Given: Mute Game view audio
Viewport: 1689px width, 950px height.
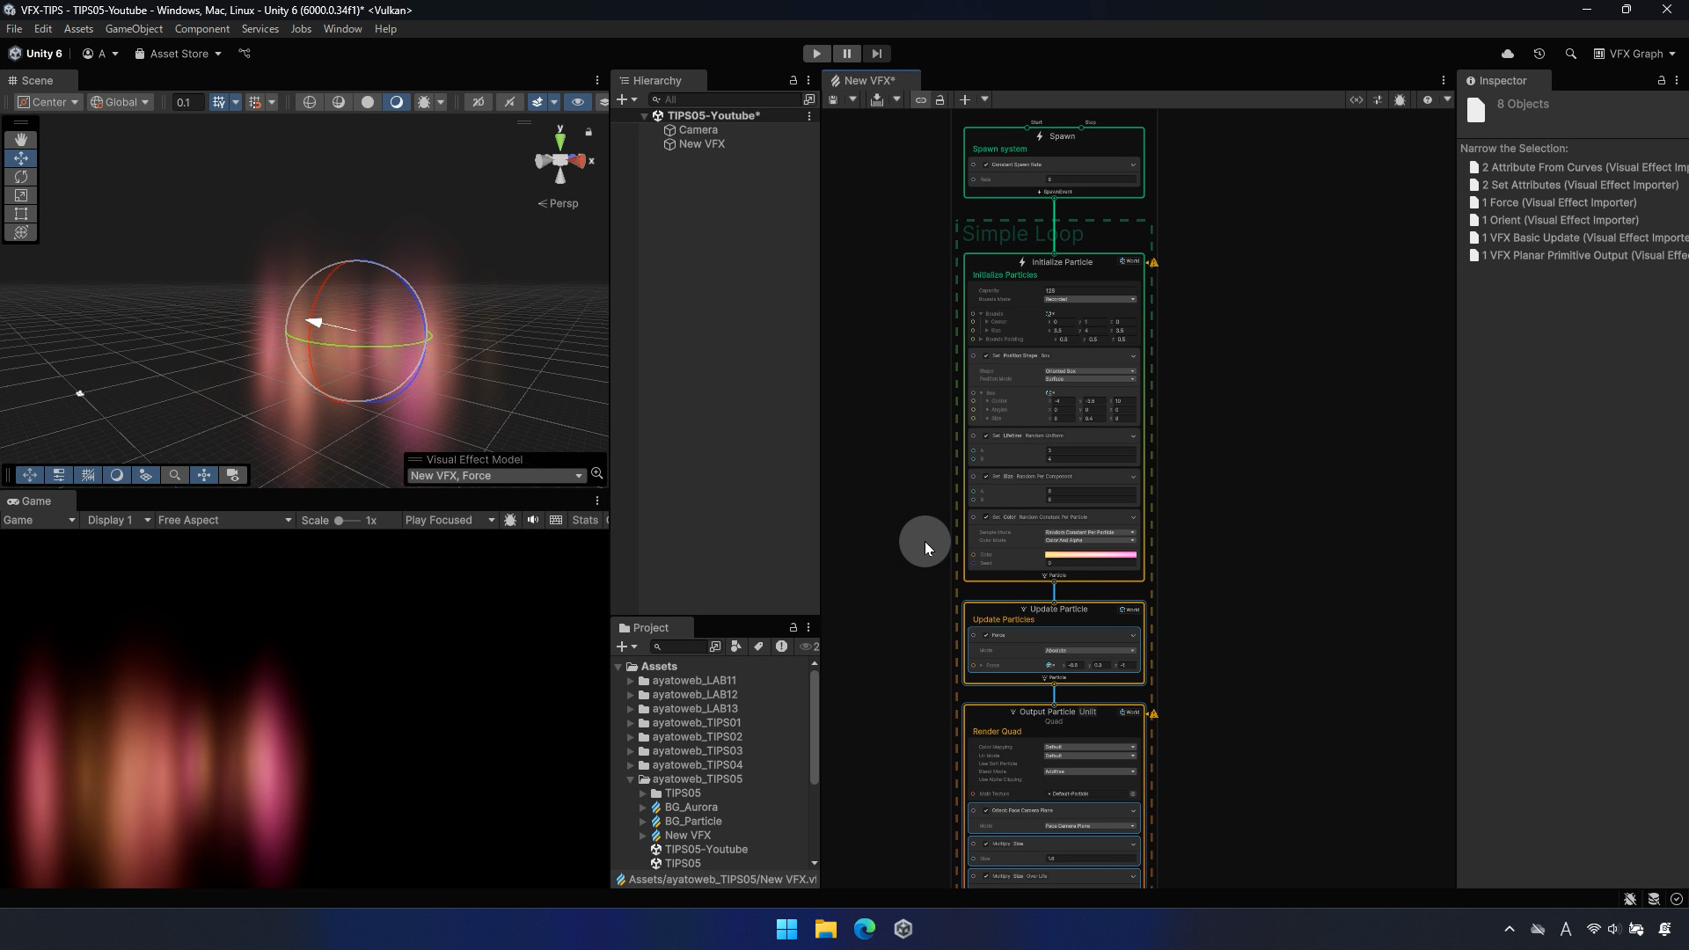Looking at the screenshot, I should pyautogui.click(x=533, y=520).
